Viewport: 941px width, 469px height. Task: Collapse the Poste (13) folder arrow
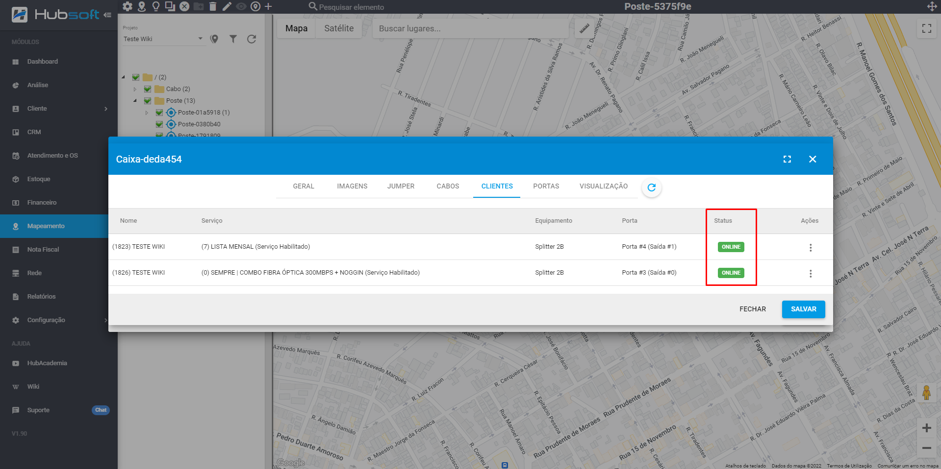(x=135, y=101)
